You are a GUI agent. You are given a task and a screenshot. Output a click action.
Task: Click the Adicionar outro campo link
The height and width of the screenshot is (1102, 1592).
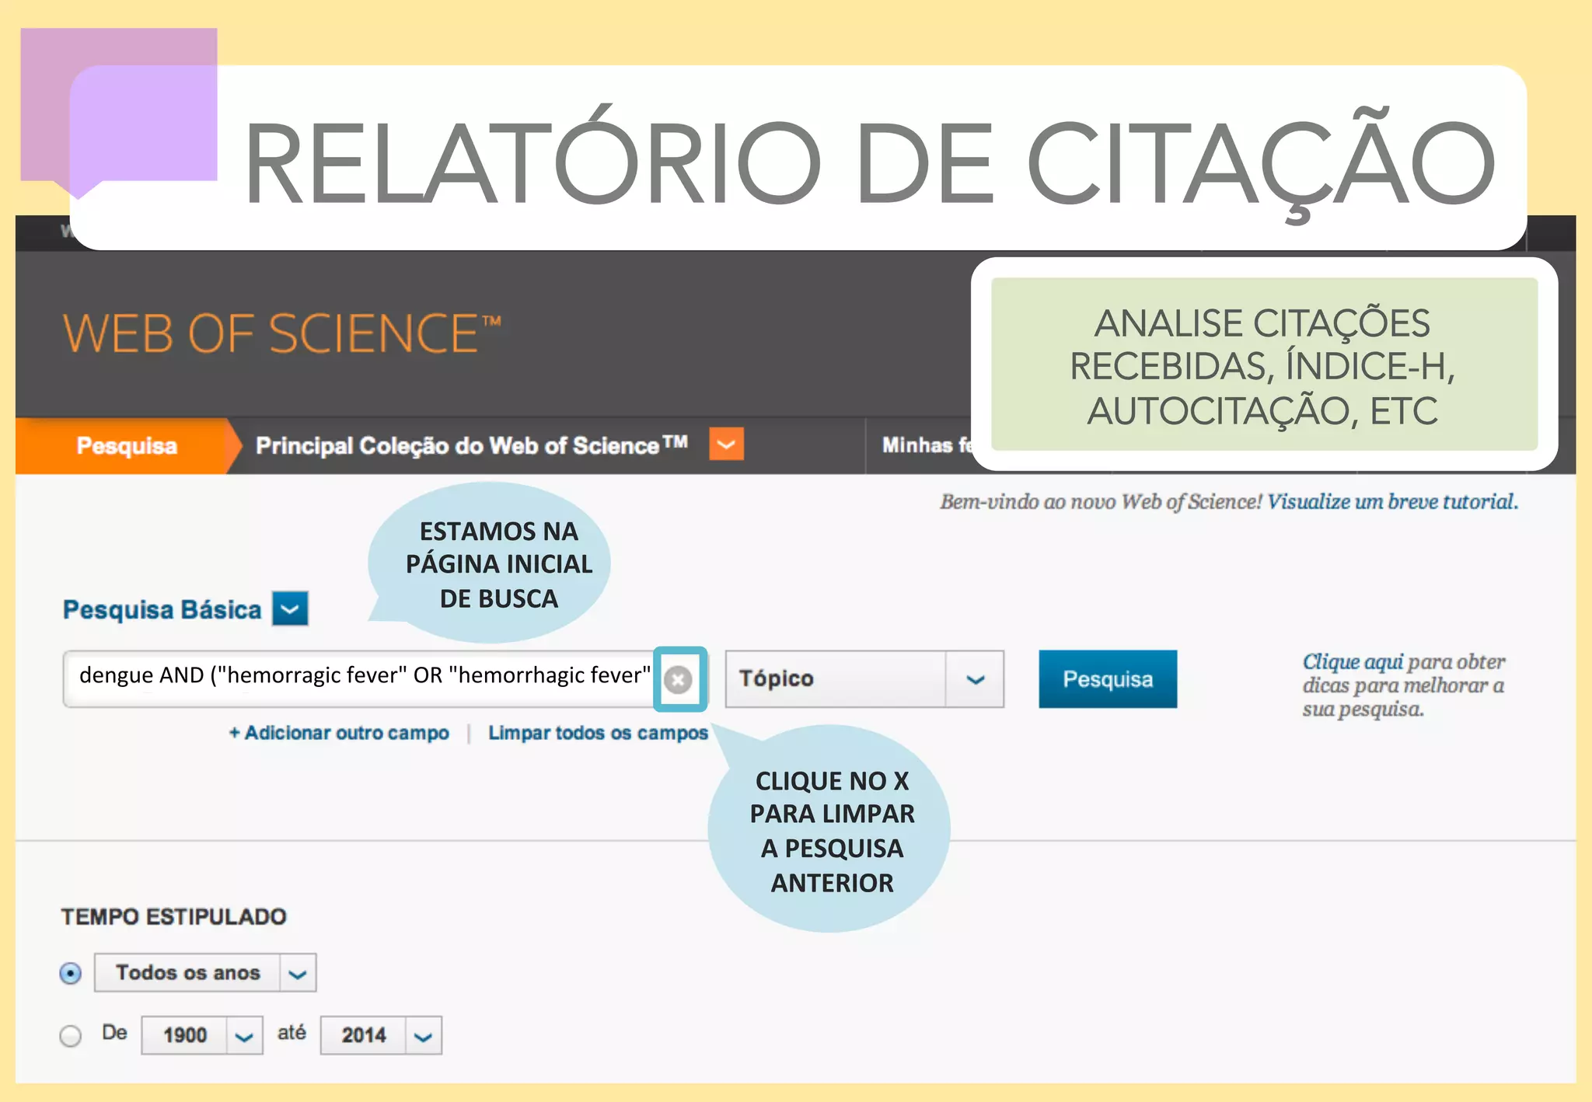(x=339, y=733)
